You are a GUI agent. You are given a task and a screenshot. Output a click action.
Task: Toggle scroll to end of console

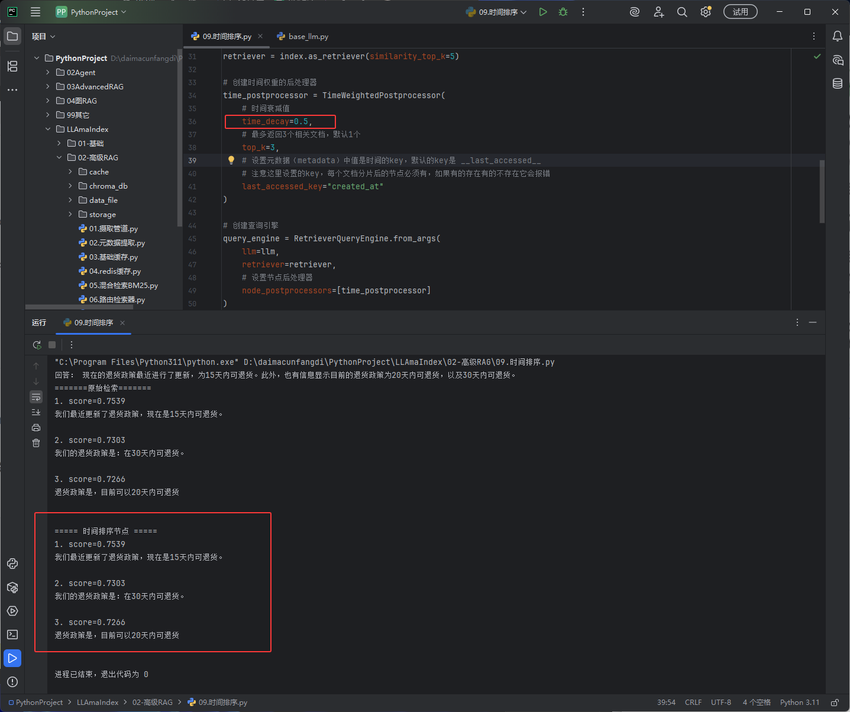point(36,412)
